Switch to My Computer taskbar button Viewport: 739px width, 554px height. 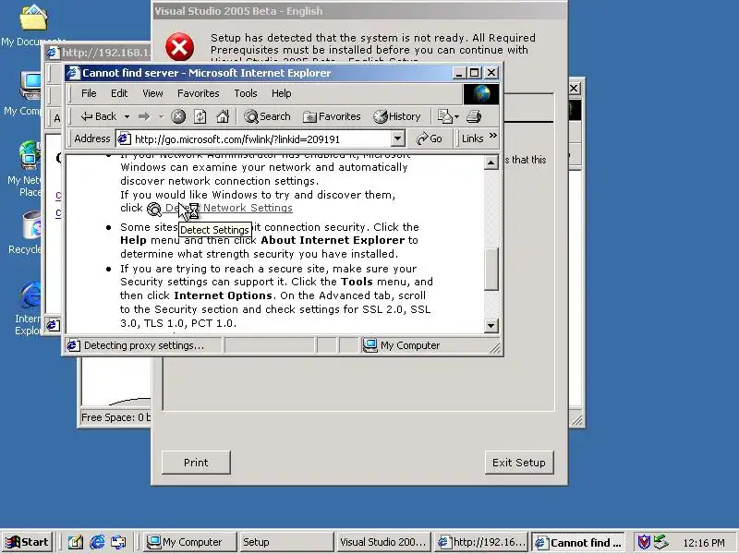coord(190,542)
